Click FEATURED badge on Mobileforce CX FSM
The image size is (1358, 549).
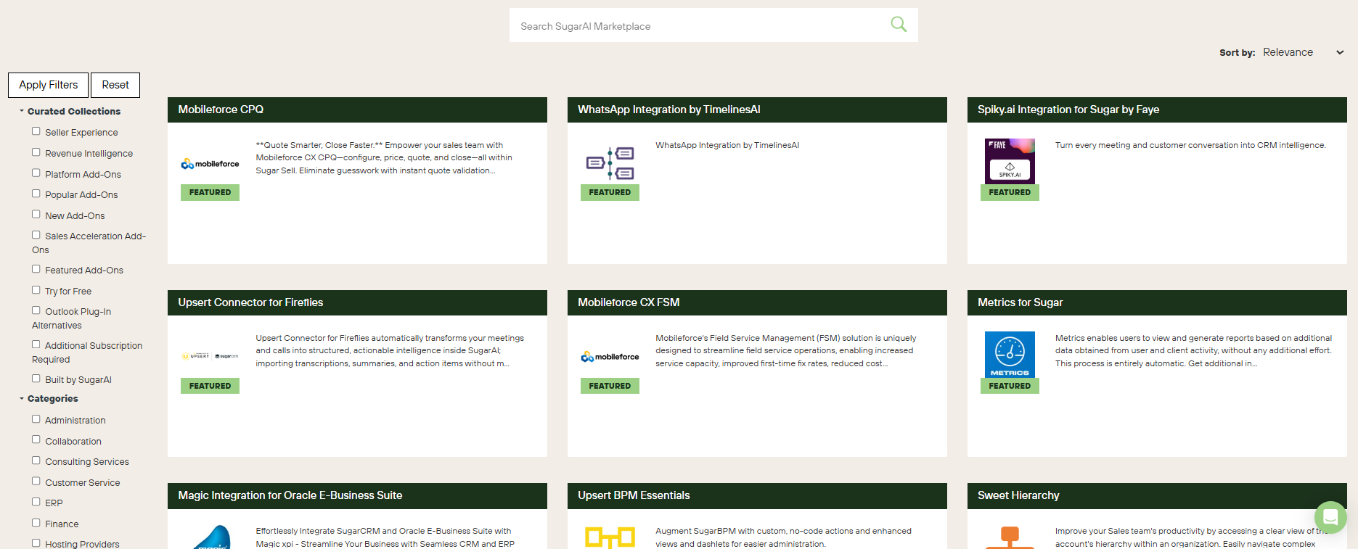pyautogui.click(x=610, y=386)
